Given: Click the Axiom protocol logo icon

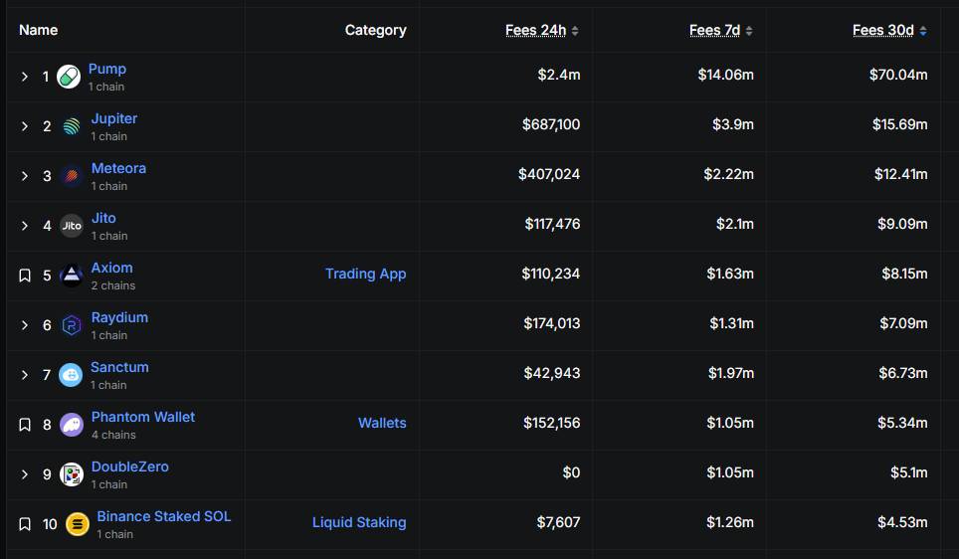Looking at the screenshot, I should click(72, 276).
